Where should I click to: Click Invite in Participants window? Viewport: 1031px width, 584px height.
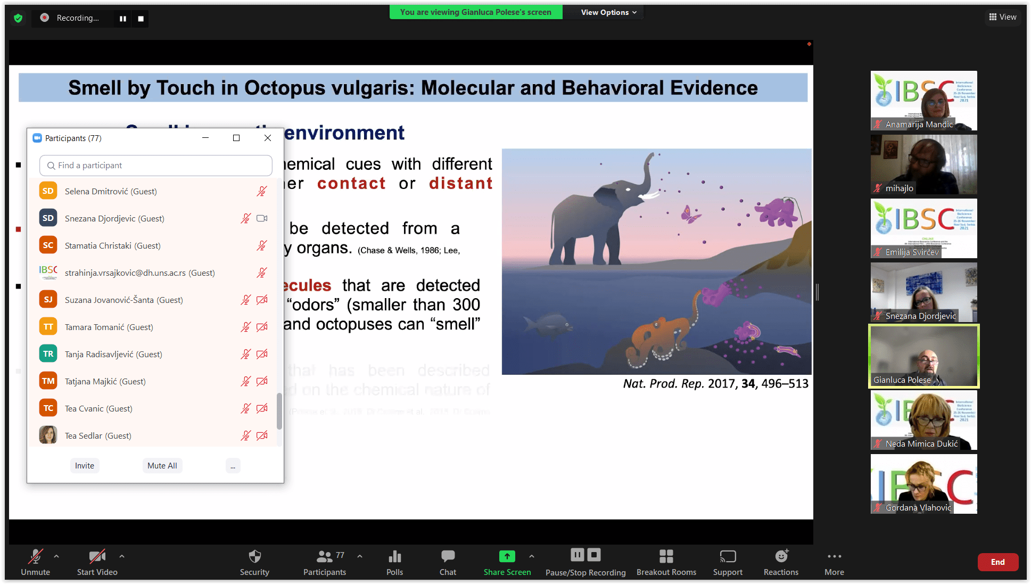[x=84, y=466]
